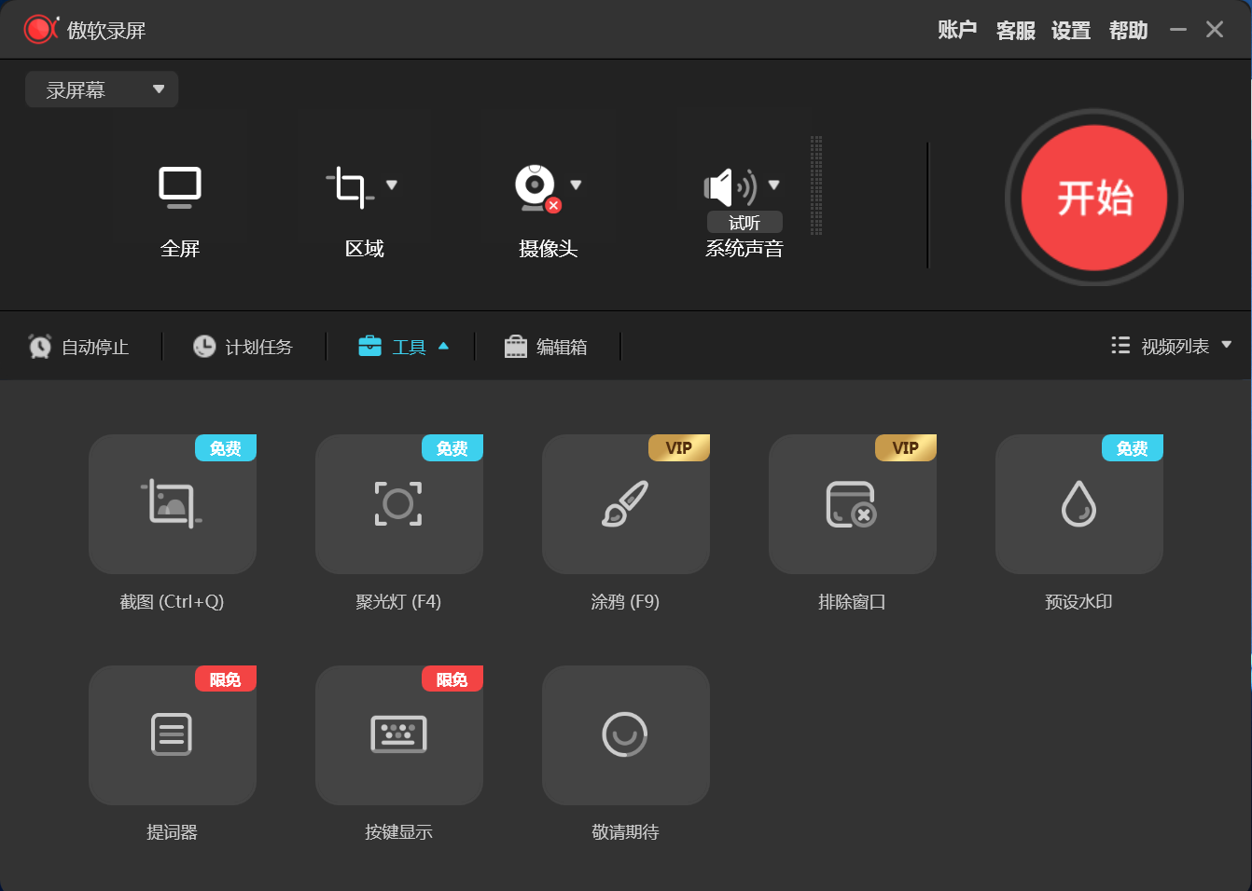Open the Doodle (涂鸦) brush tool
The height and width of the screenshot is (891, 1252).
(625, 504)
